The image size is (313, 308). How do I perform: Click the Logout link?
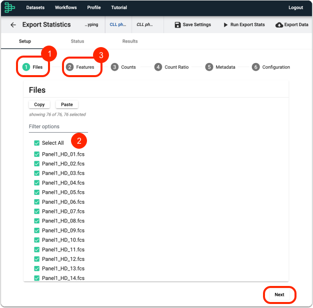[295, 8]
